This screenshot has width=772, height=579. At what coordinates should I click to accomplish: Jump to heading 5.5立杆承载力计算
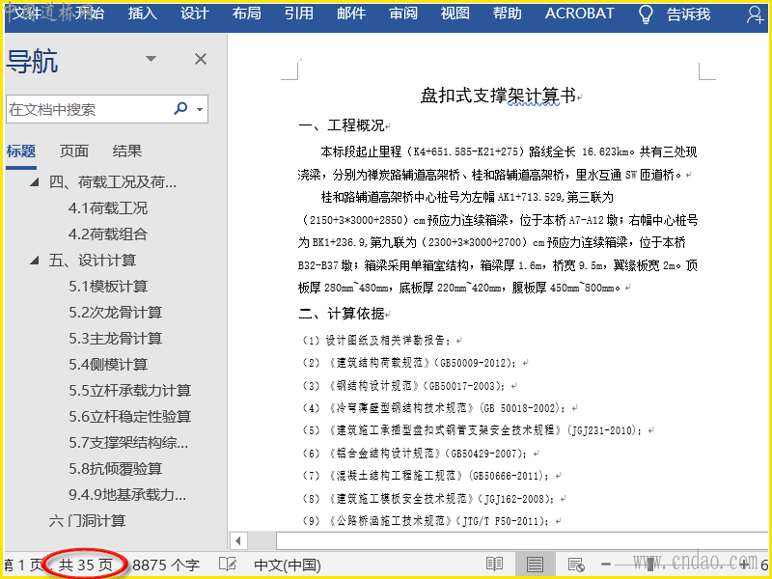click(129, 391)
